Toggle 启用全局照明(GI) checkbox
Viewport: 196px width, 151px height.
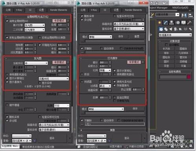(x=7, y=21)
